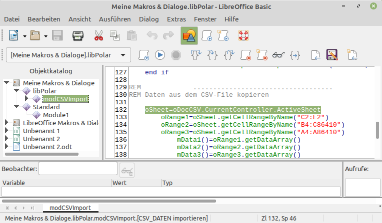Viewport: 382px width, 223px height.
Task: Click code line 133 oRange1 statement
Action: point(244,117)
